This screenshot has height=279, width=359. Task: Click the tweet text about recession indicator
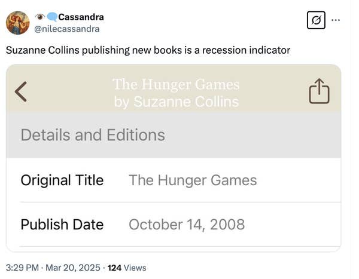click(x=148, y=50)
